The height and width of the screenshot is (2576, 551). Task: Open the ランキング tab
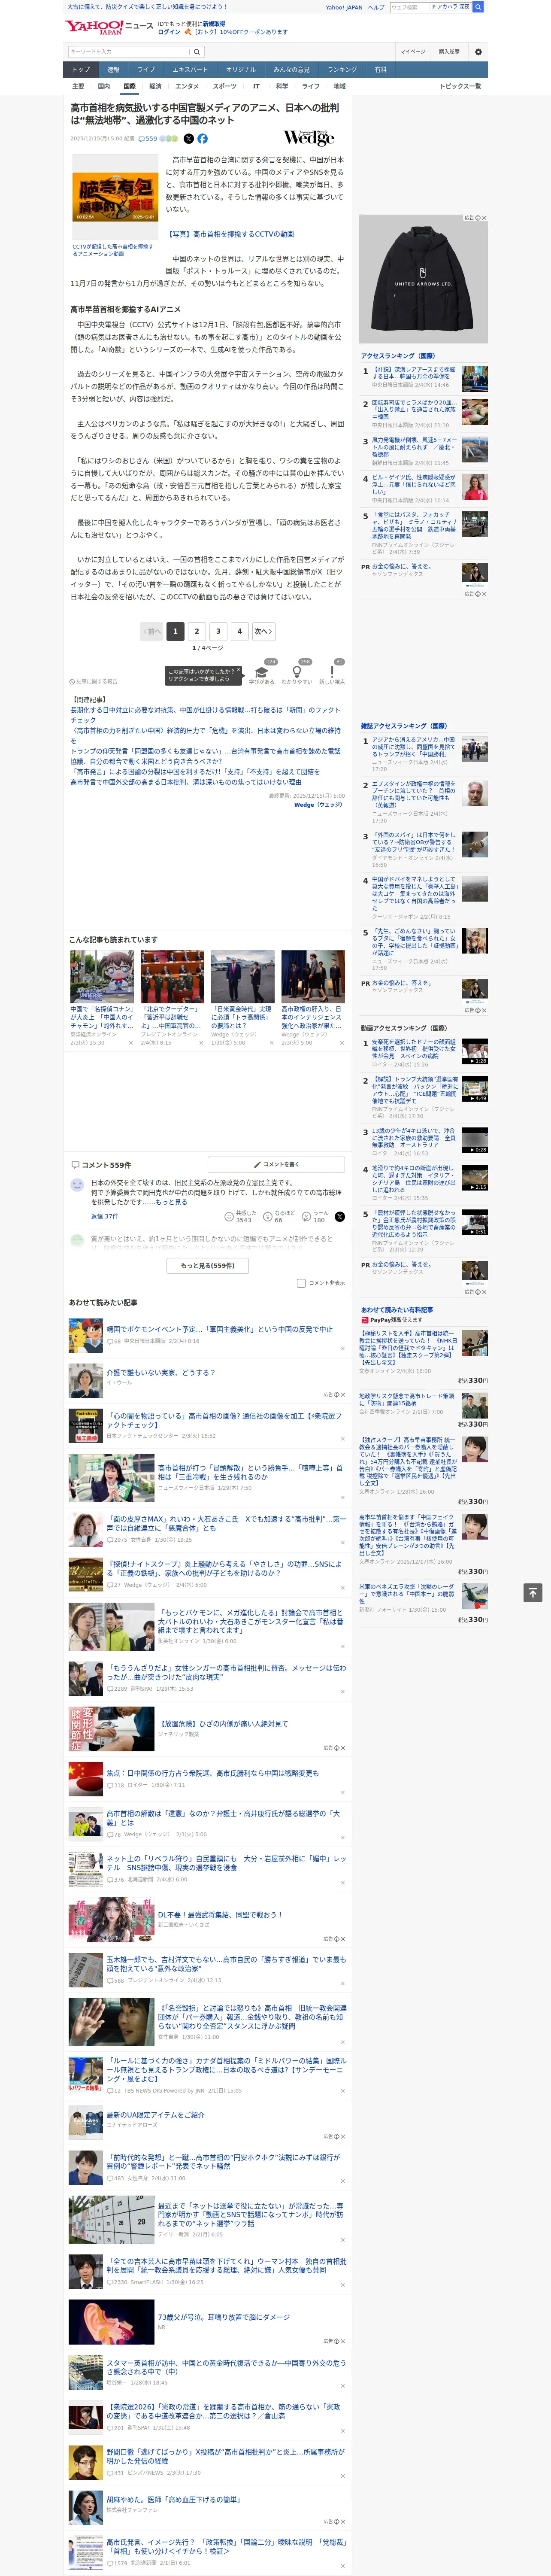click(x=342, y=70)
